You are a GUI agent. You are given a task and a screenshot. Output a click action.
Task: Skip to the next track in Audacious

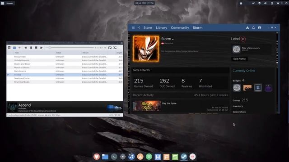click(41, 48)
